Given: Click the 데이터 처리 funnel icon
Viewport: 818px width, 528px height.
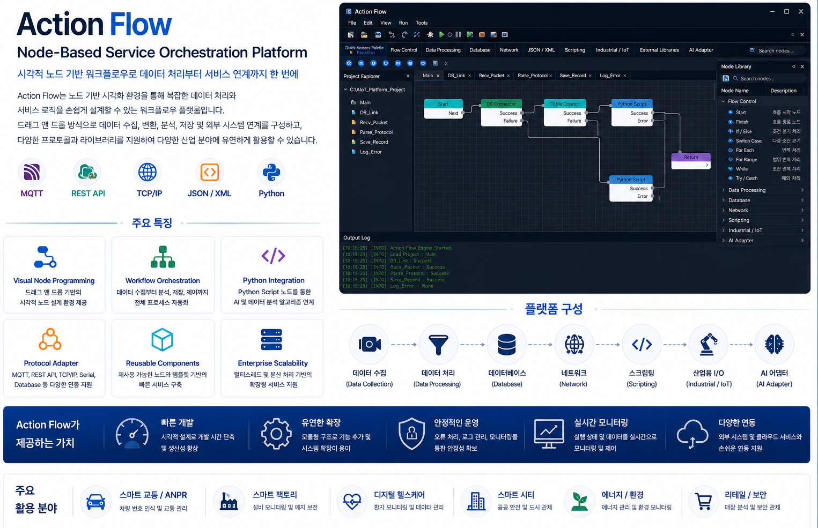Looking at the screenshot, I should click(x=438, y=344).
